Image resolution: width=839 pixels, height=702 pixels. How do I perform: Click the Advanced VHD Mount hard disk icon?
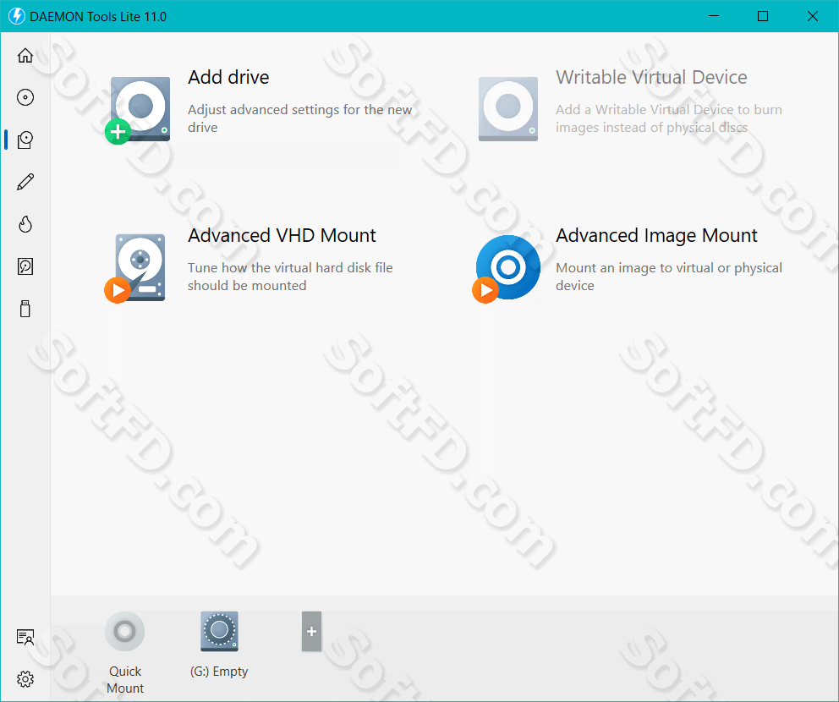point(136,268)
